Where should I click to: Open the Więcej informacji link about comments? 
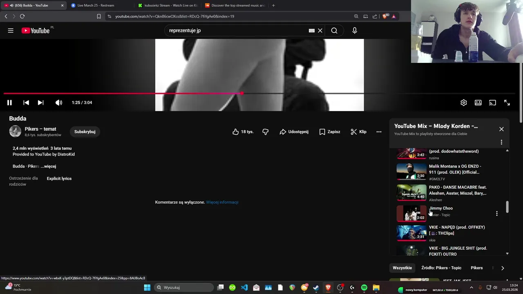click(222, 202)
